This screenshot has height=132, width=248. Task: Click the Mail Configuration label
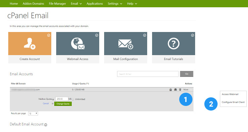tap(126, 59)
